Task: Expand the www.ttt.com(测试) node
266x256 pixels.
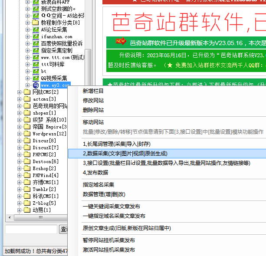Action: (x=27, y=57)
